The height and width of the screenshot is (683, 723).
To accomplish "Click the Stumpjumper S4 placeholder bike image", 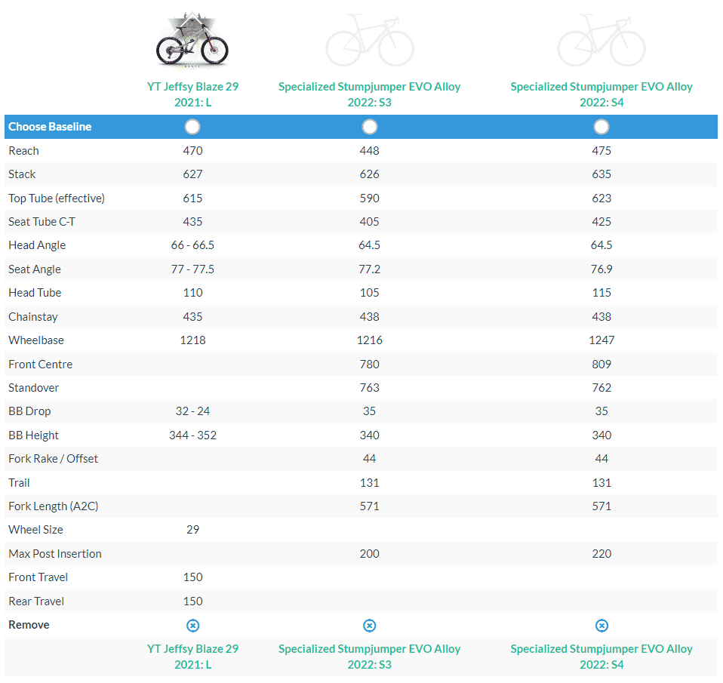I will point(601,40).
